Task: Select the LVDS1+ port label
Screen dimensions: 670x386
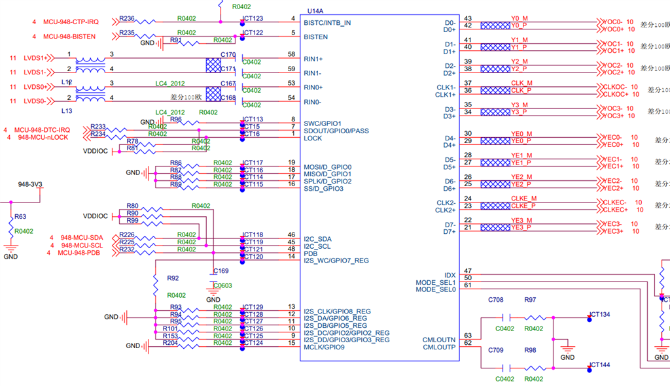Action: pyautogui.click(x=37, y=58)
